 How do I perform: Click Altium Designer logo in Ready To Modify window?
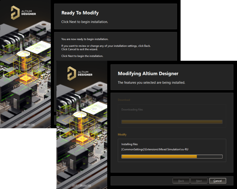point(23,13)
